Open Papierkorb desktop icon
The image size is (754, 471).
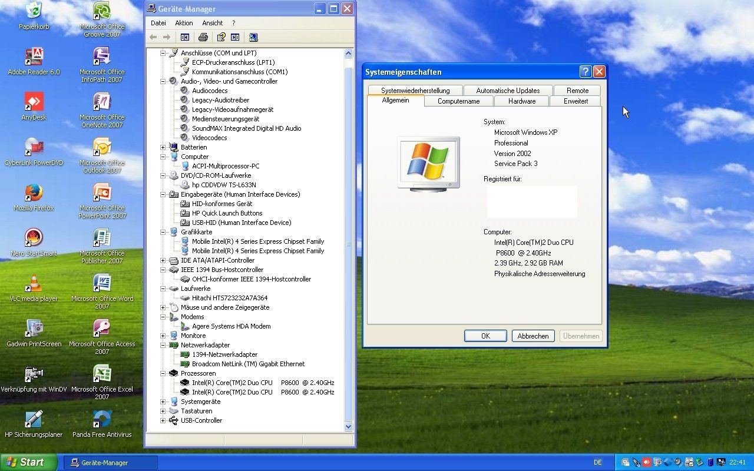pyautogui.click(x=34, y=16)
